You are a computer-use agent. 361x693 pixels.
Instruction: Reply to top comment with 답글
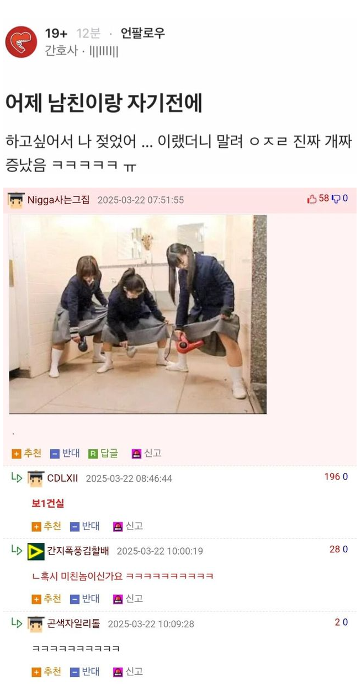(x=103, y=454)
